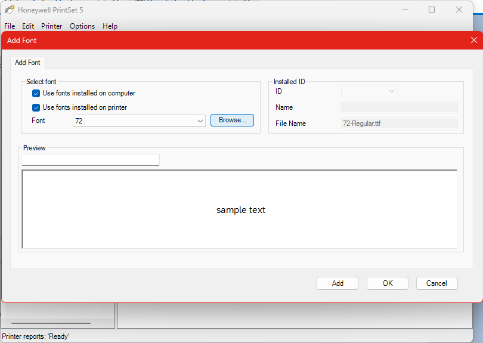Open the Options menu

coord(82,26)
